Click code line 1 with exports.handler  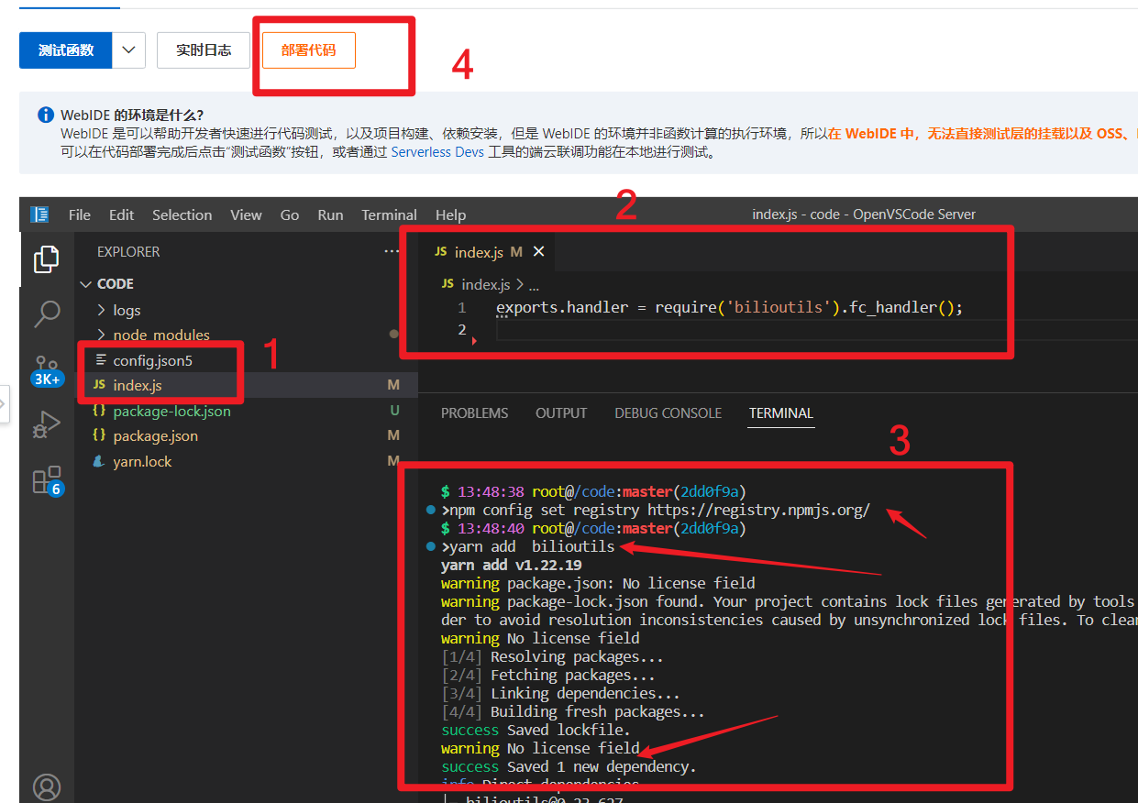click(x=730, y=307)
